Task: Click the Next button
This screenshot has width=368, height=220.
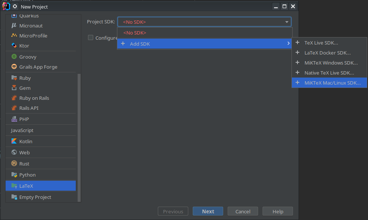Action: 208,211
